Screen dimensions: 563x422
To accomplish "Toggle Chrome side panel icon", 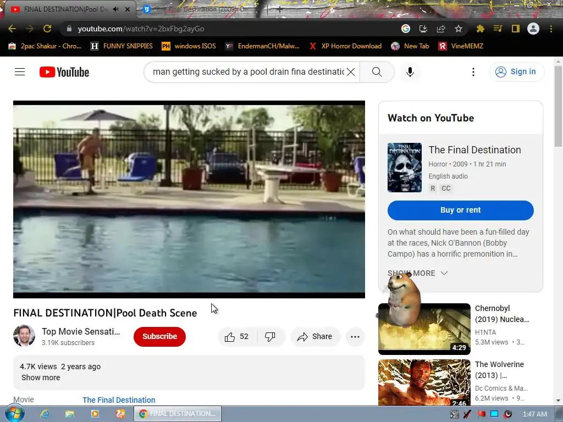I will click(x=516, y=29).
